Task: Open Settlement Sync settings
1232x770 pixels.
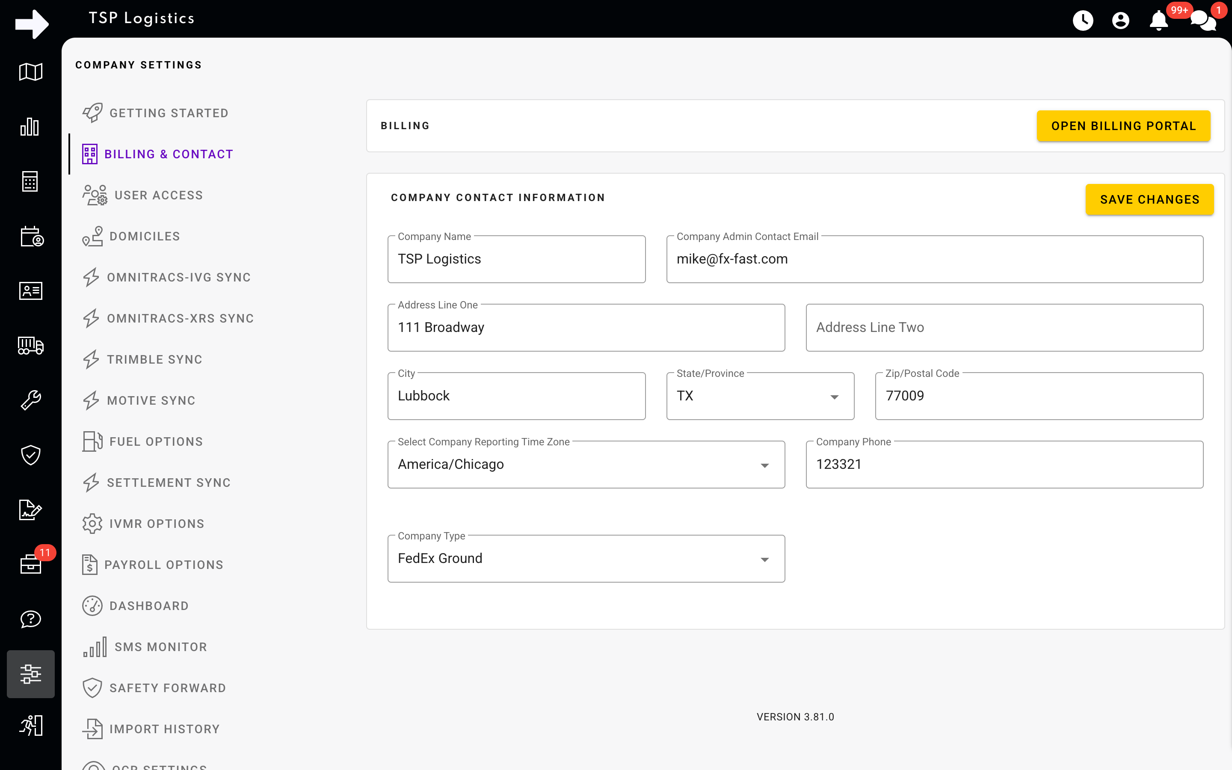Action: coord(169,483)
